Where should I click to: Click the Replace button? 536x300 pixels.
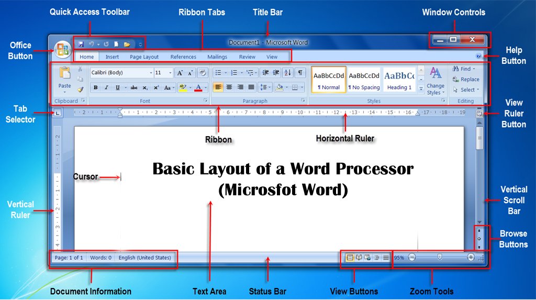coord(465,80)
